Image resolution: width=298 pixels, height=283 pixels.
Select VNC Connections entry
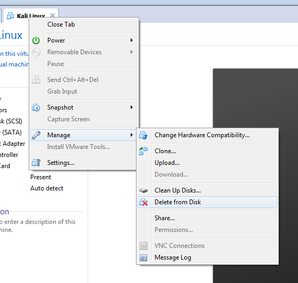pyautogui.click(x=207, y=246)
